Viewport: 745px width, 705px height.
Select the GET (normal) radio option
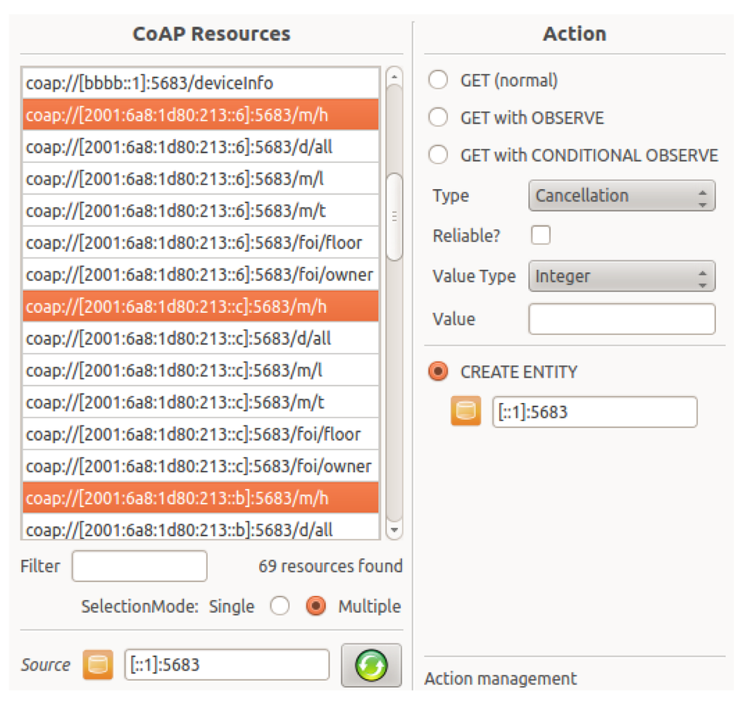pyautogui.click(x=438, y=80)
